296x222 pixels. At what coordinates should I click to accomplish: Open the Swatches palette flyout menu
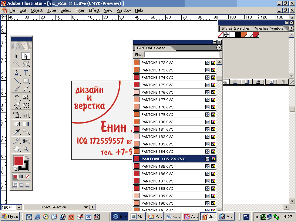tap(291, 28)
